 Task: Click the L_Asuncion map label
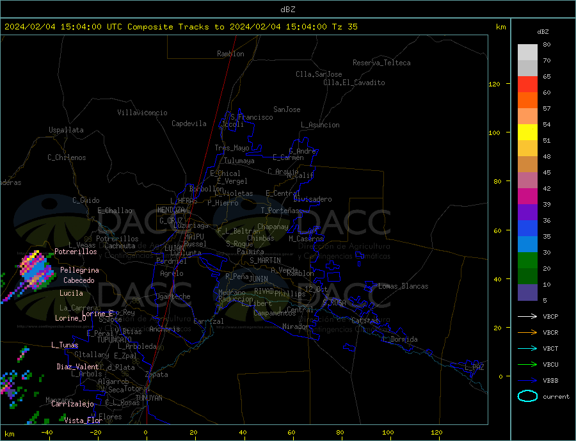[321, 125]
